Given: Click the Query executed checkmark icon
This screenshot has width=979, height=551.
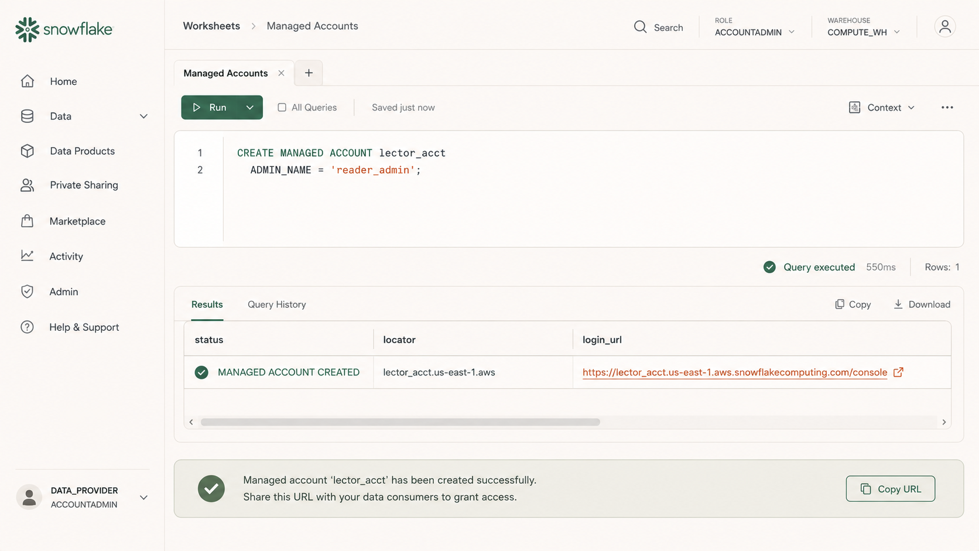Looking at the screenshot, I should (x=769, y=267).
